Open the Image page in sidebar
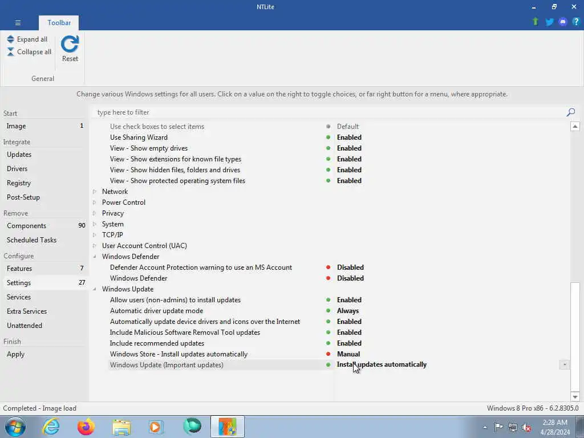This screenshot has width=584, height=438. point(44,126)
